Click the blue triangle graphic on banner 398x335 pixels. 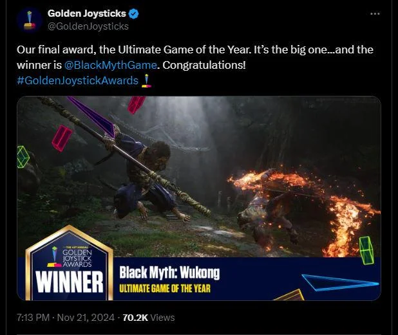click(x=340, y=282)
